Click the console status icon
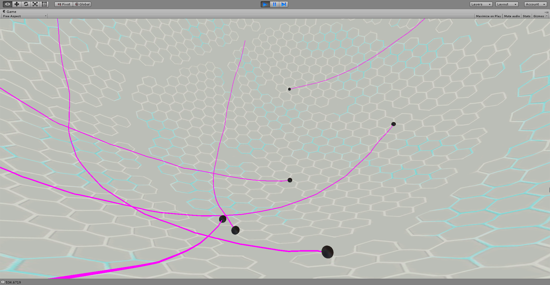This screenshot has height=285, width=550. (3, 282)
